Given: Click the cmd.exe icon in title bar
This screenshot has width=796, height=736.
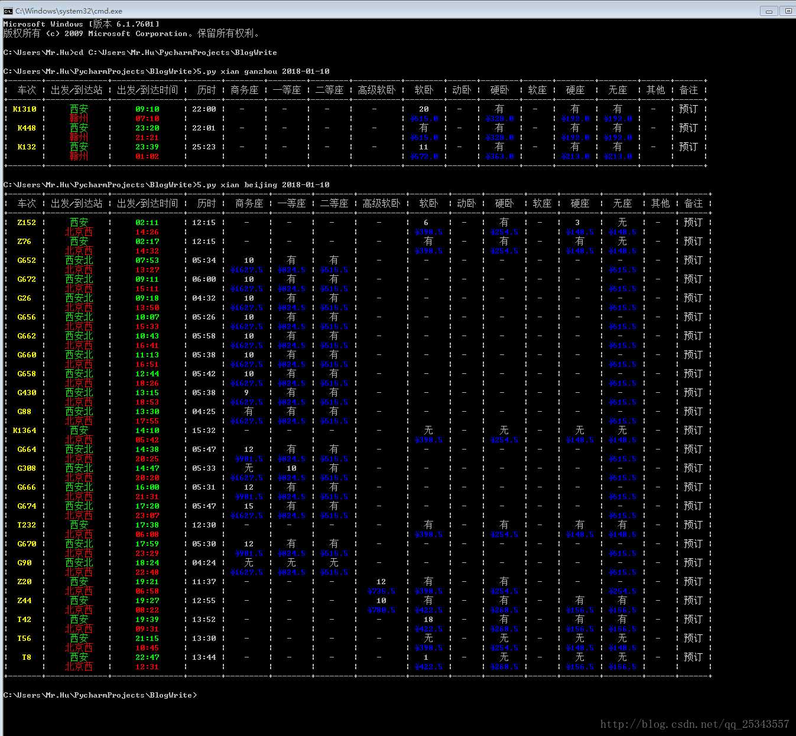Looking at the screenshot, I should (8, 11).
